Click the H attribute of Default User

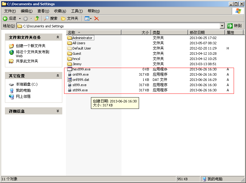tap(228, 48)
